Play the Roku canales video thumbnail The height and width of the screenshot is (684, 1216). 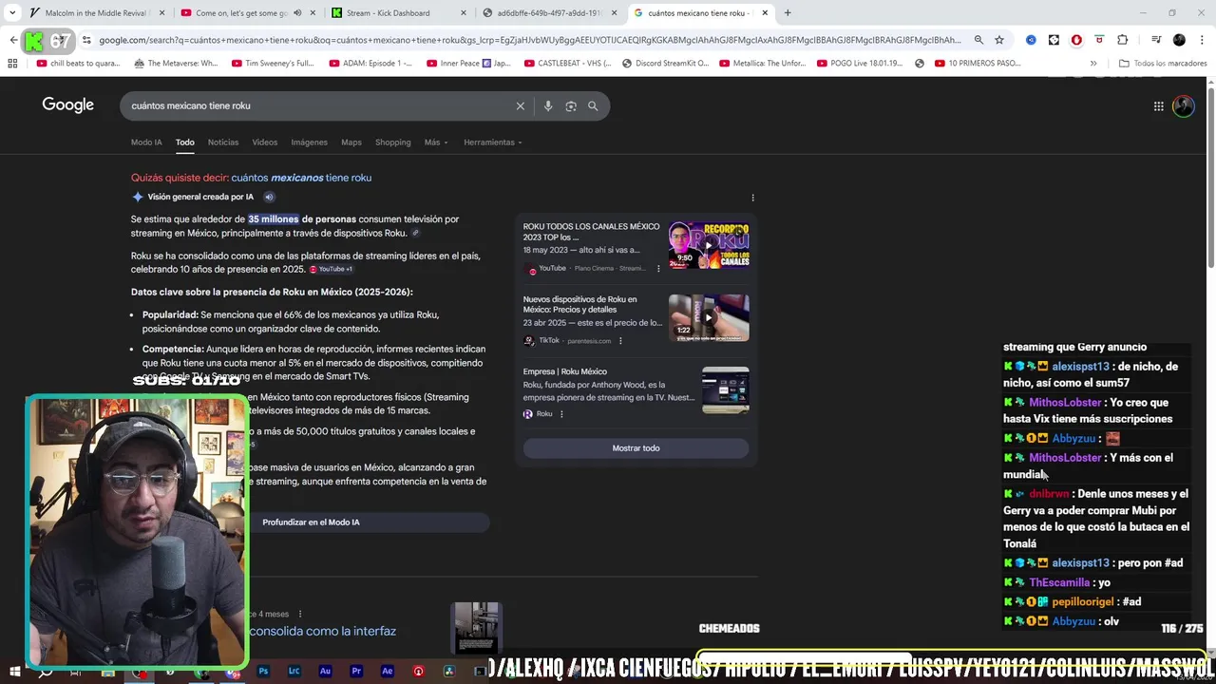coord(709,245)
